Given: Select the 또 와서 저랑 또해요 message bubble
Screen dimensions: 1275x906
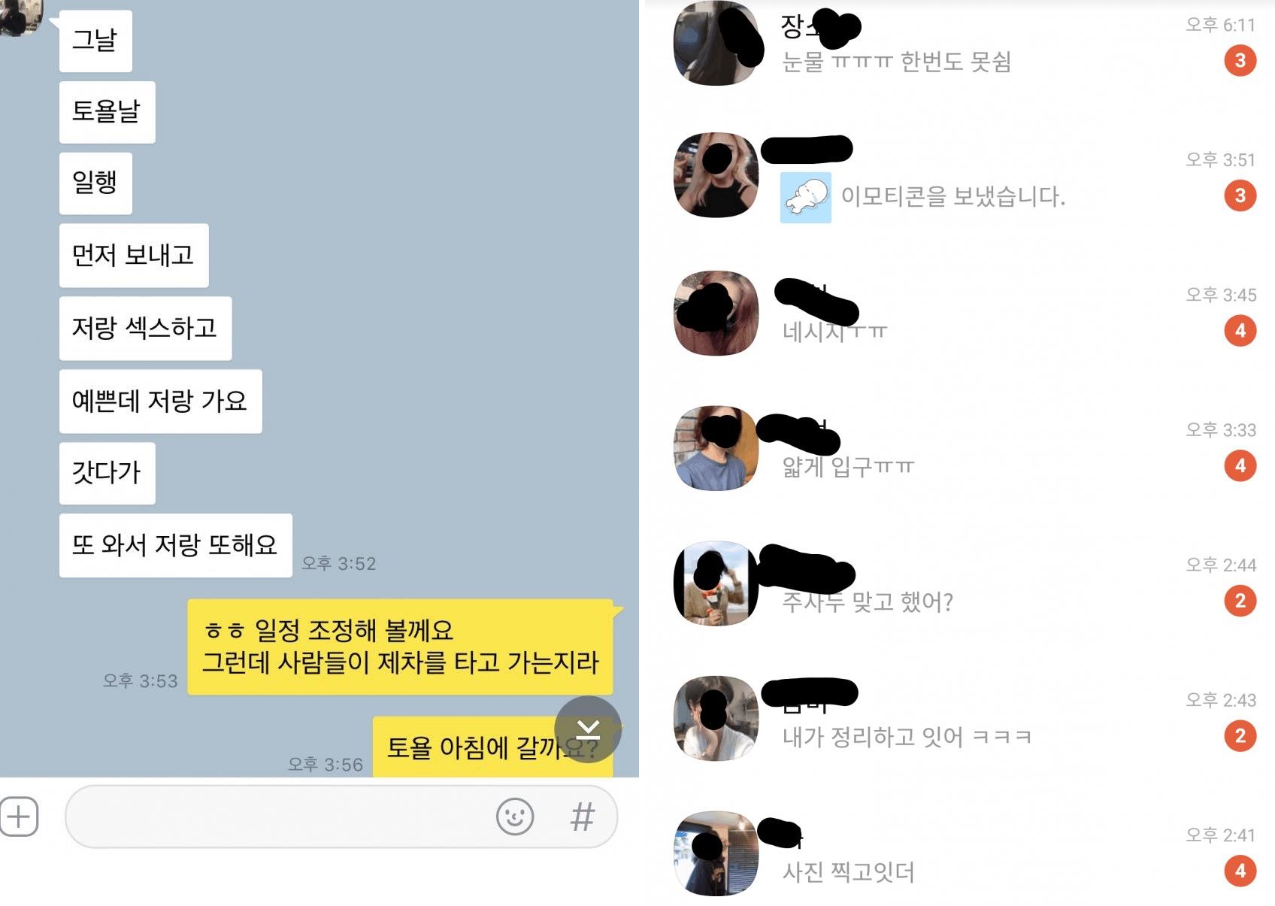Looking at the screenshot, I should (x=176, y=545).
